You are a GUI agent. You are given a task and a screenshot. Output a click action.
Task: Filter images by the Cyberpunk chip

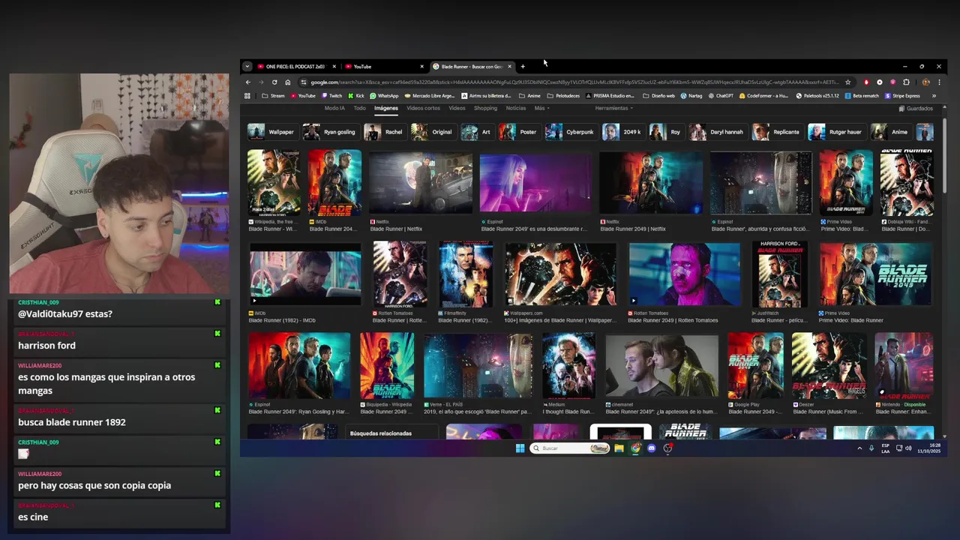tap(571, 132)
